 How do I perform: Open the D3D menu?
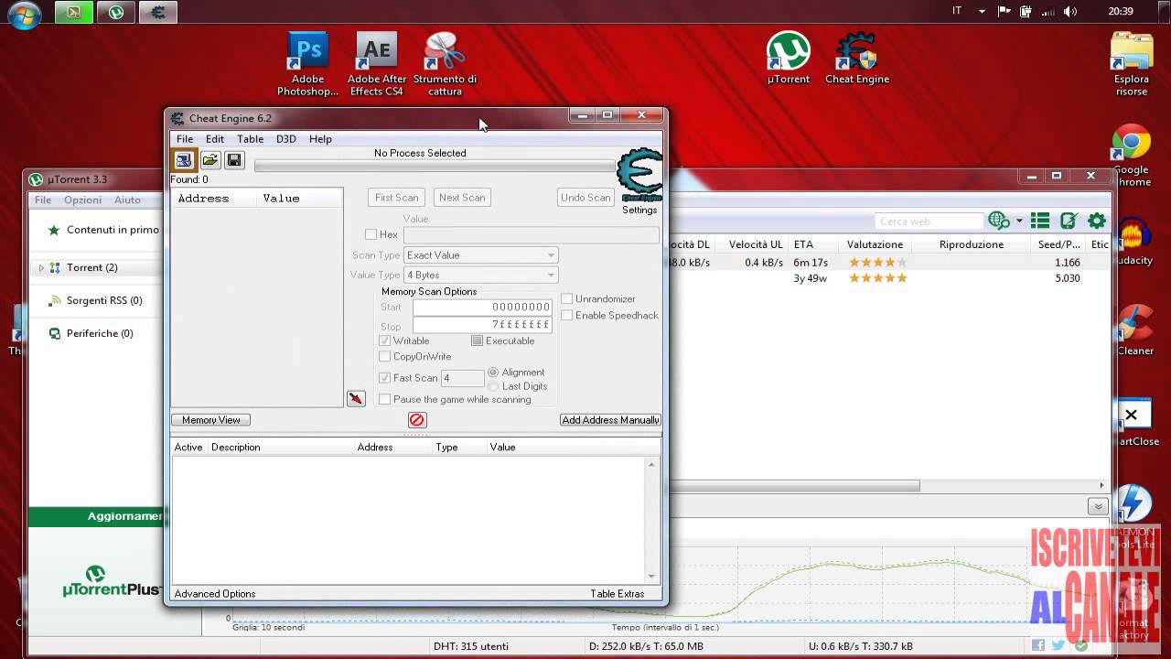[286, 139]
